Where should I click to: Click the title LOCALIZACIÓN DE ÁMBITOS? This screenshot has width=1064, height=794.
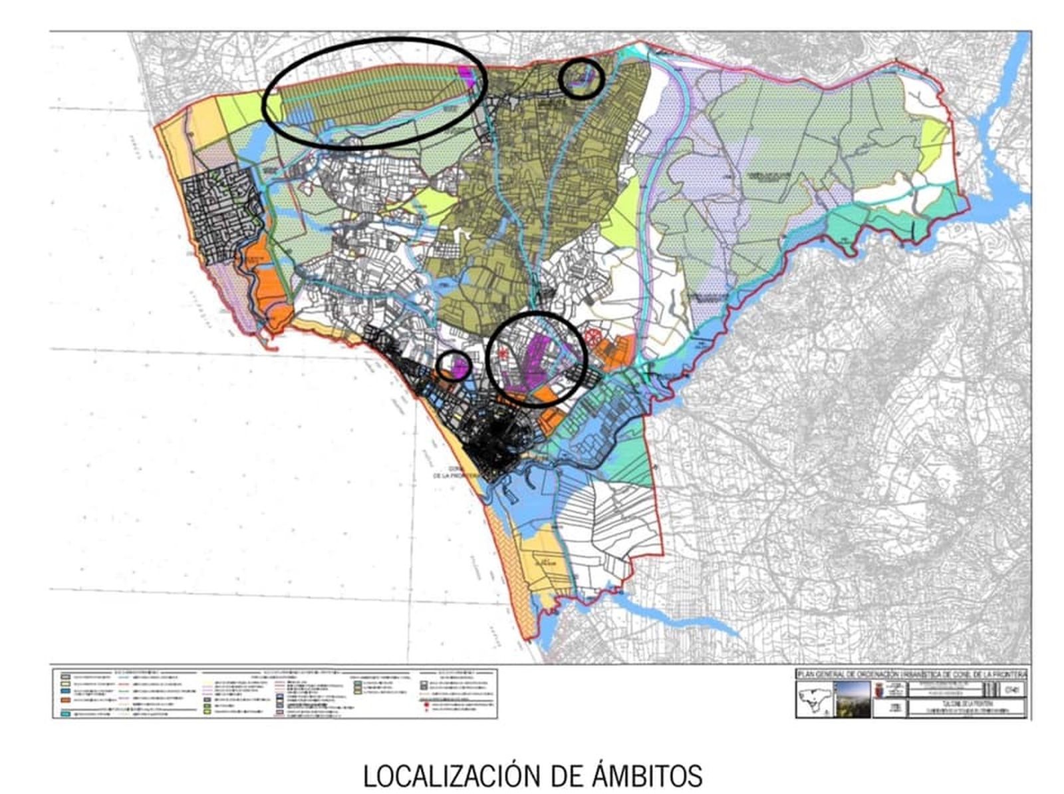pyautogui.click(x=532, y=773)
